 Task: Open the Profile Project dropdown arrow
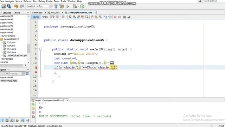[x=86, y=6]
